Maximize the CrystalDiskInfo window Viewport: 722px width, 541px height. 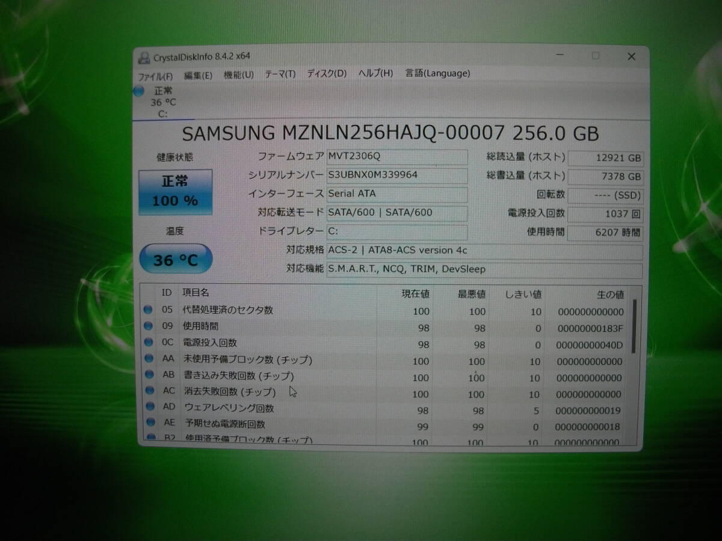pos(596,56)
